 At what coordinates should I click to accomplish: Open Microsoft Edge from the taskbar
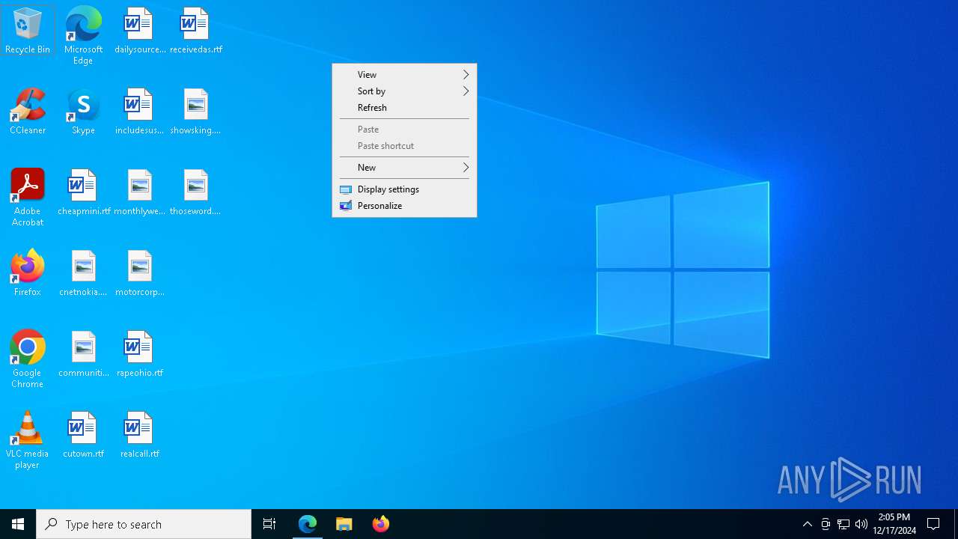(308, 524)
